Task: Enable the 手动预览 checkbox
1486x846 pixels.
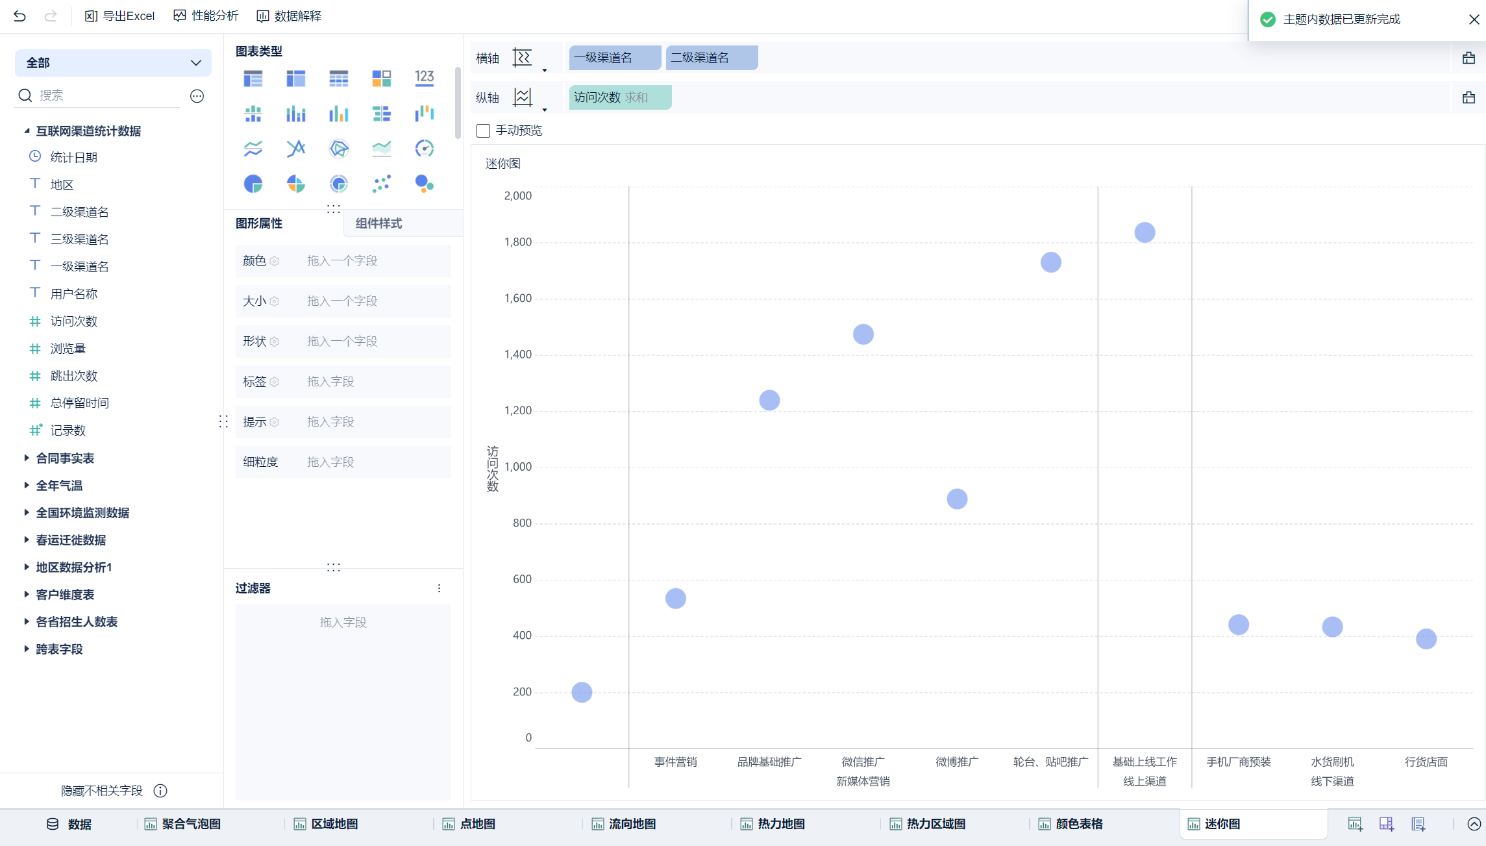Action: pyautogui.click(x=483, y=131)
